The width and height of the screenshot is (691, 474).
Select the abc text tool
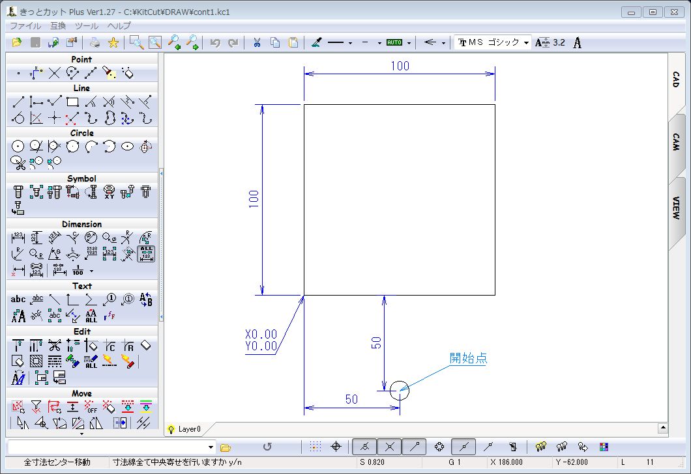18,300
